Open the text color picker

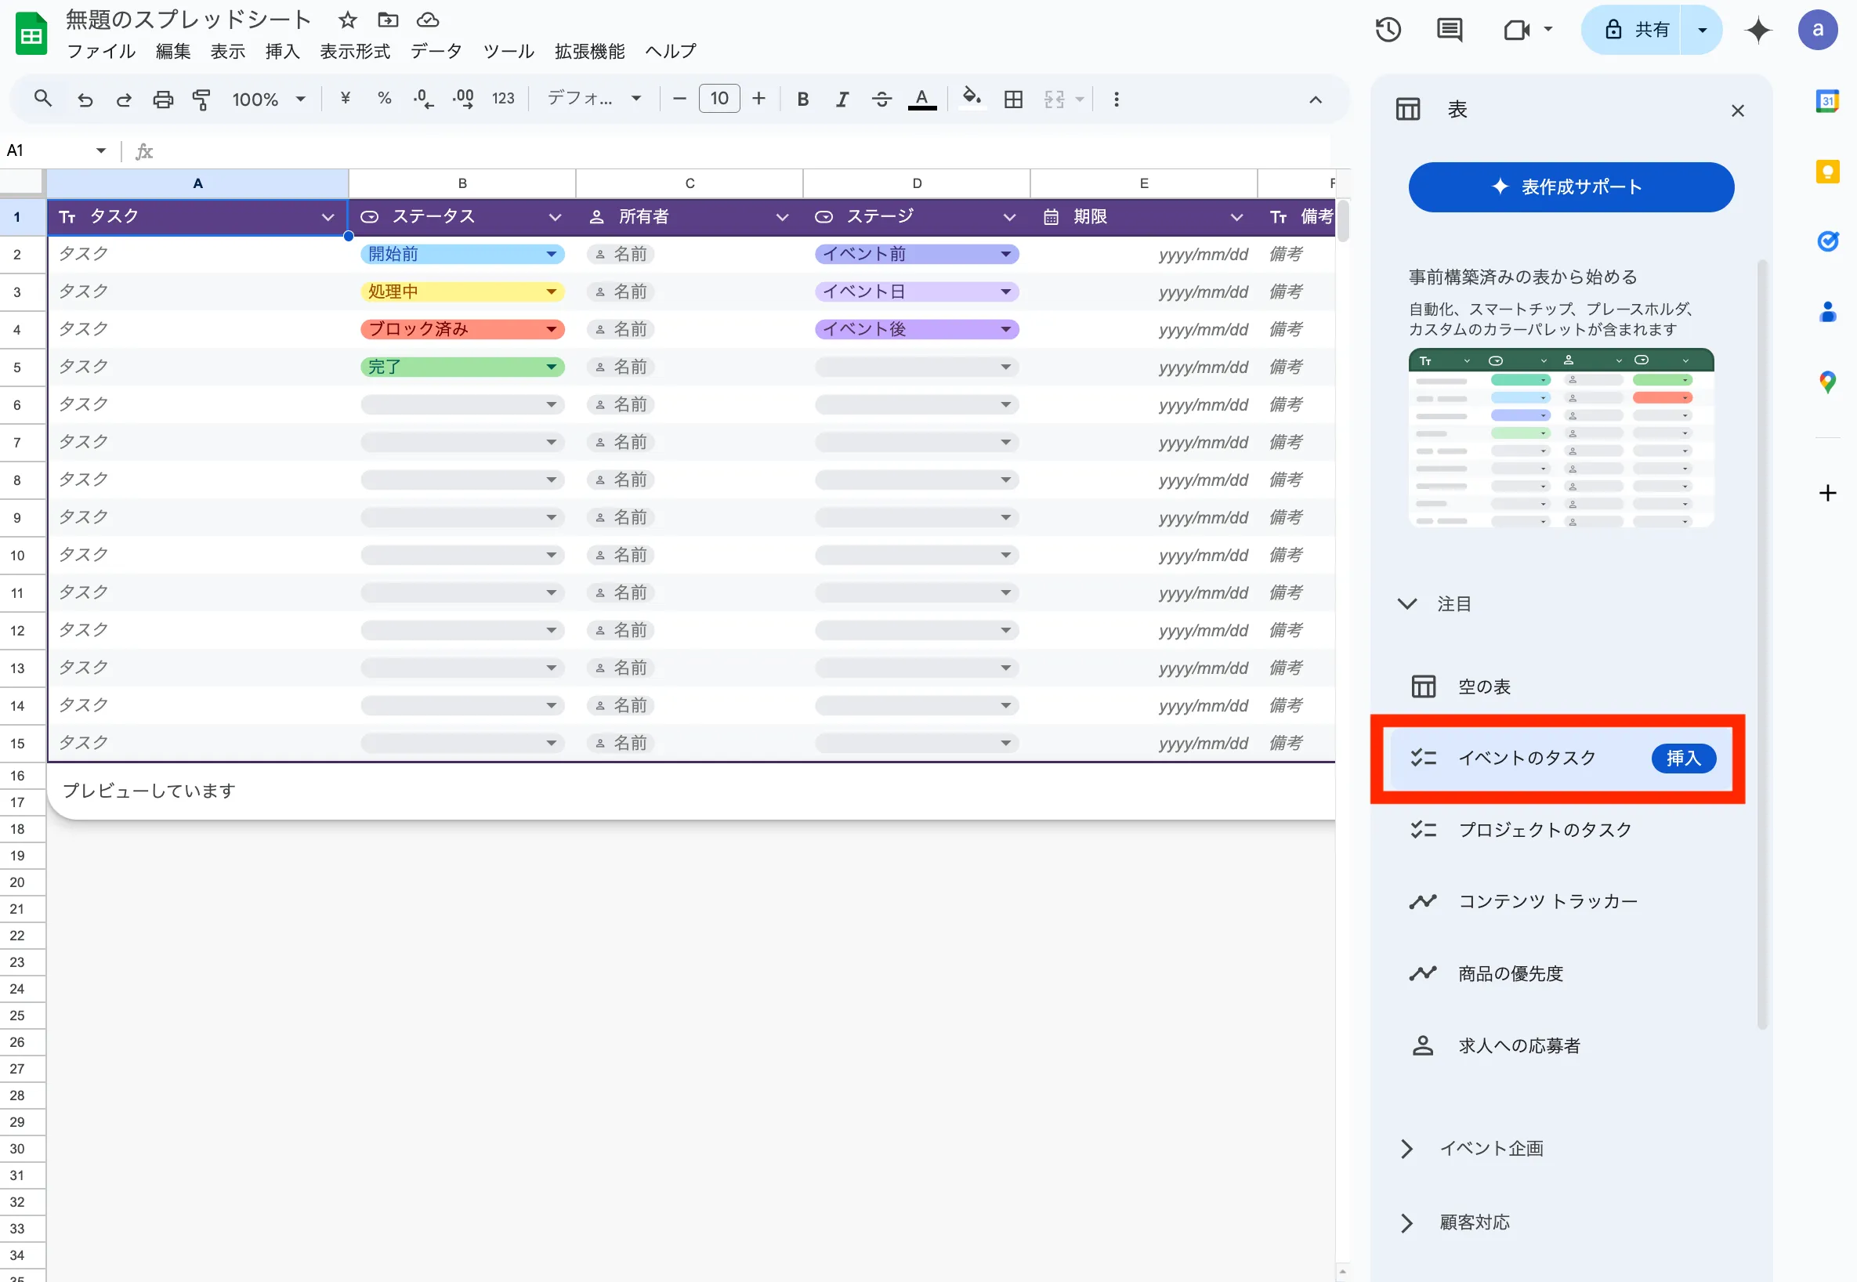click(922, 99)
